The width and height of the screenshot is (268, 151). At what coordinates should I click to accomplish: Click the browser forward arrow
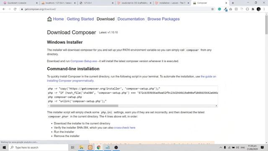coord(9,9)
